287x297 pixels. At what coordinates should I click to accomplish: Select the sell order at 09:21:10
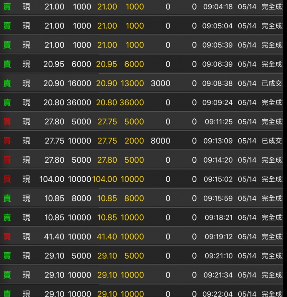[142, 255]
